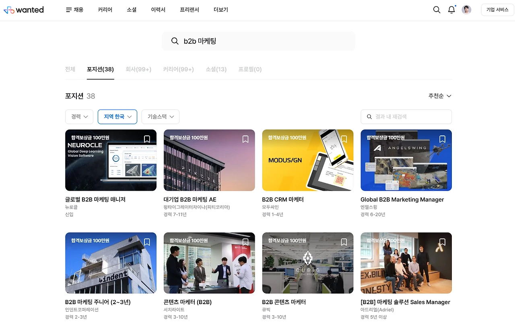Open the 더보기 menu

pos(221,10)
